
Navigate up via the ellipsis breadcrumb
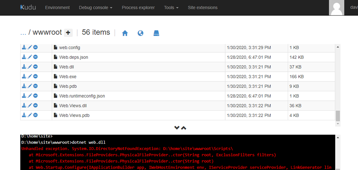(23, 33)
